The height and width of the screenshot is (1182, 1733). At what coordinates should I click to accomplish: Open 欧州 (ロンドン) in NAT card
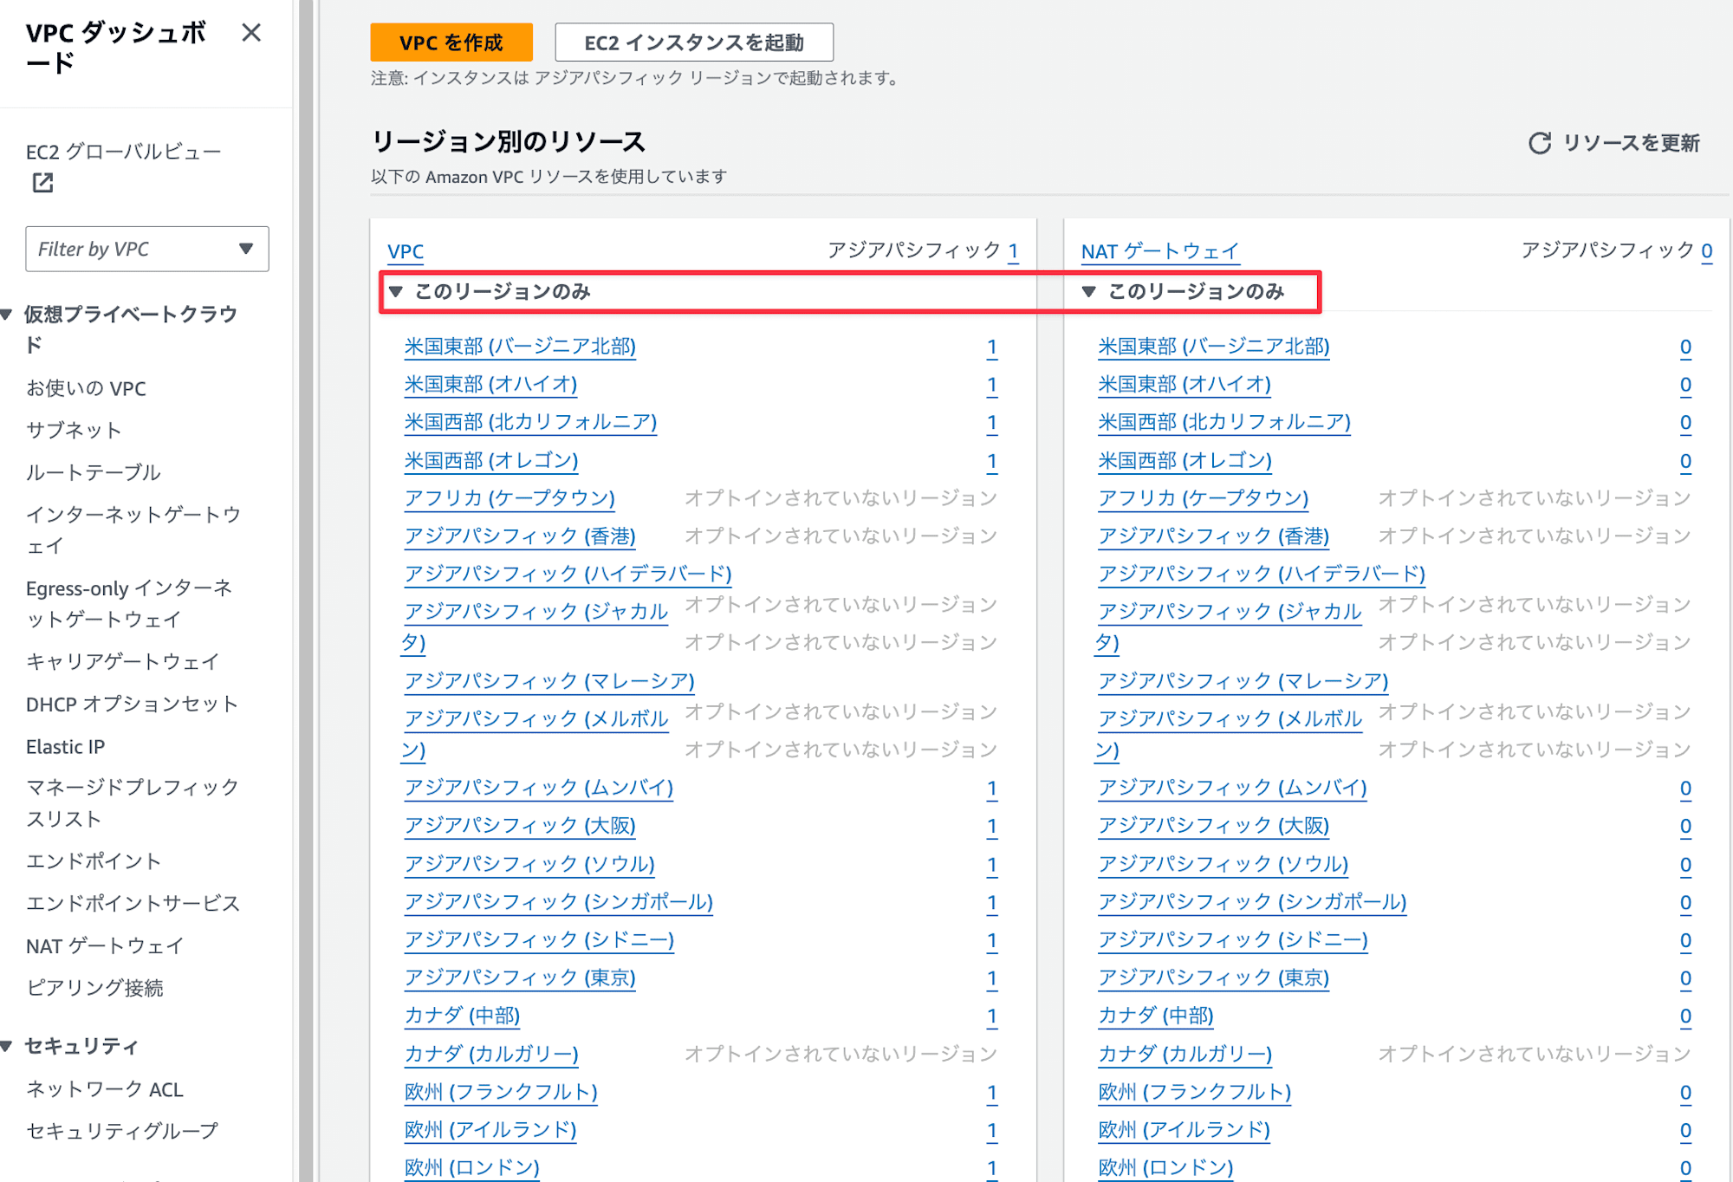[1165, 1167]
